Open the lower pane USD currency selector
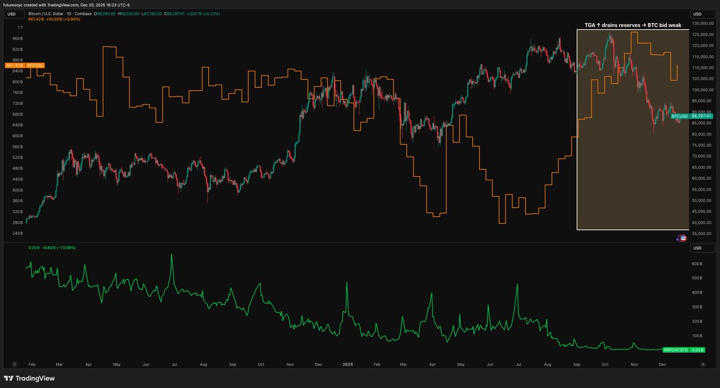This screenshot has width=720, height=388. pyautogui.click(x=697, y=248)
